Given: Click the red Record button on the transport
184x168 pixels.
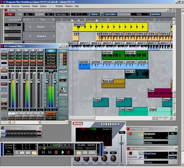Looking at the screenshot, I should coord(68,152).
